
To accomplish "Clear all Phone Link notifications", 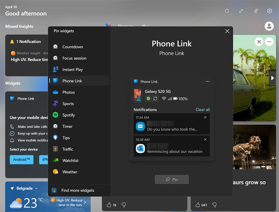I will [x=203, y=109].
